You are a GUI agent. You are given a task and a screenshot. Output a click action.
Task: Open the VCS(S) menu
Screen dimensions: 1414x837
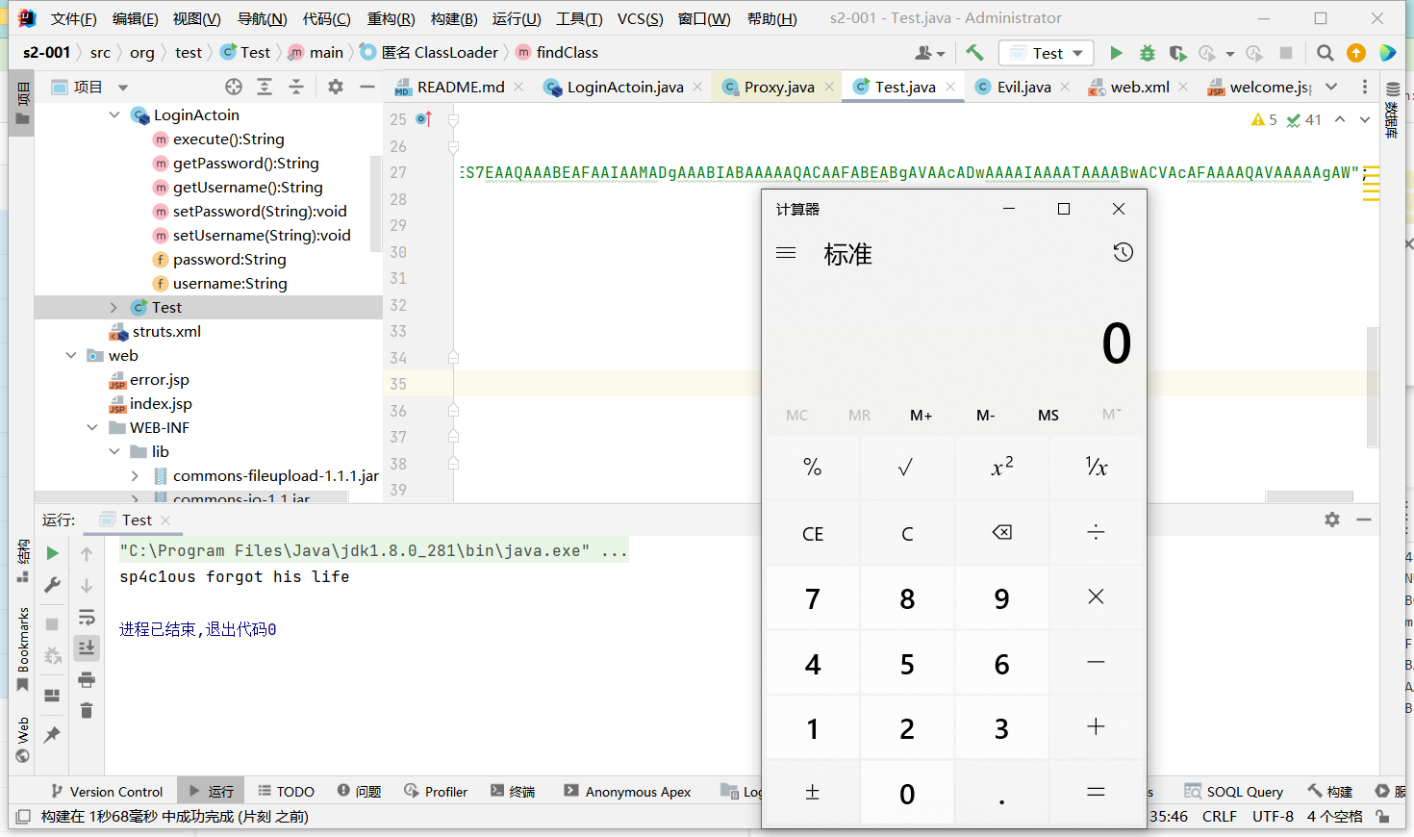[640, 18]
